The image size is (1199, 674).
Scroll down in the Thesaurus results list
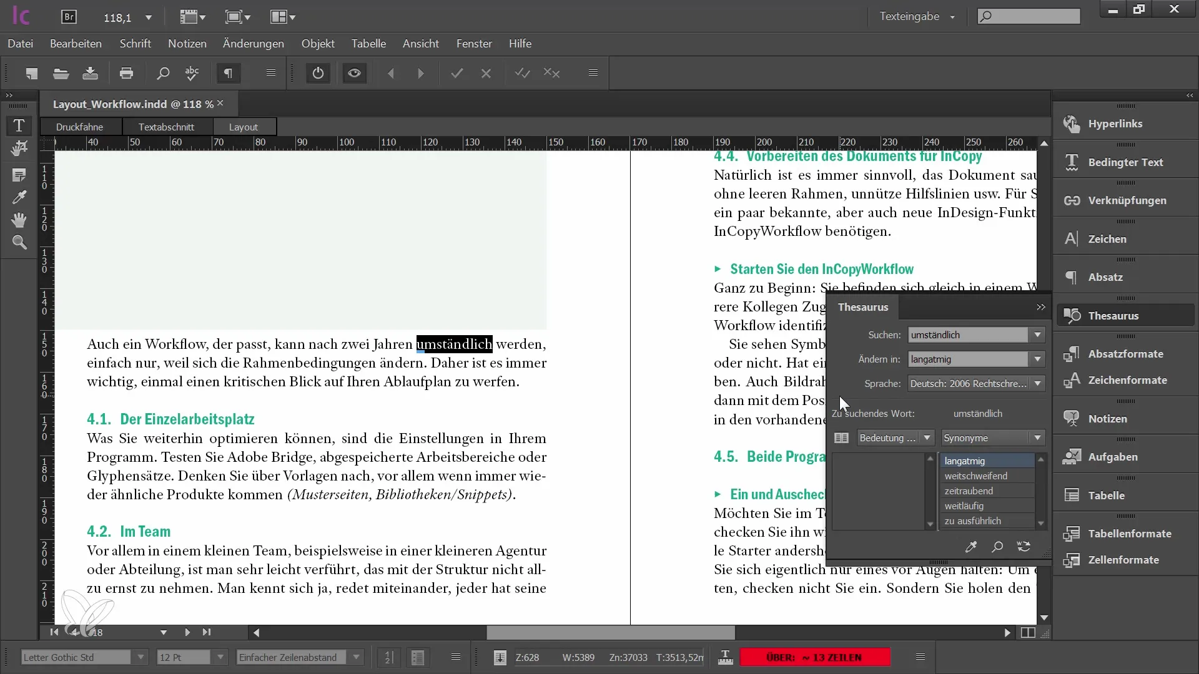click(1041, 524)
